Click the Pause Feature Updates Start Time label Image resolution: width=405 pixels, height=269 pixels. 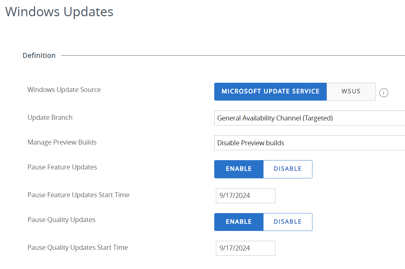point(78,195)
